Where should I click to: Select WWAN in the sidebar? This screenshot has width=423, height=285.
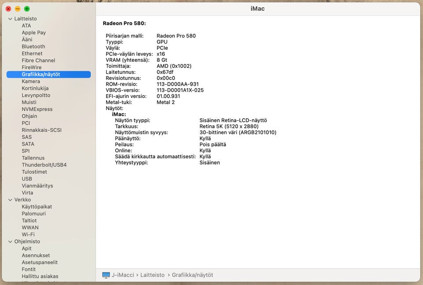30,228
